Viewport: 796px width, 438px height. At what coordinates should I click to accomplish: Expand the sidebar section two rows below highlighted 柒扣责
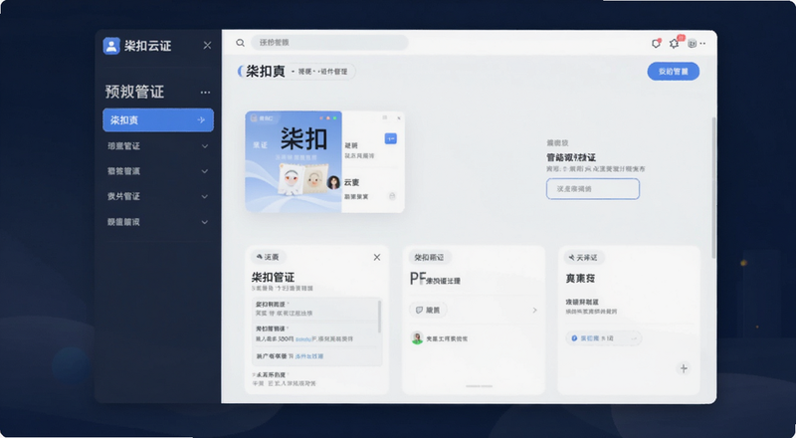coord(158,171)
